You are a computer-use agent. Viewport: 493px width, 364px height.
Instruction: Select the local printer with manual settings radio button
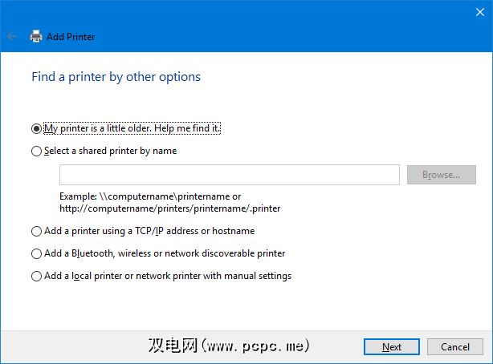click(36, 276)
